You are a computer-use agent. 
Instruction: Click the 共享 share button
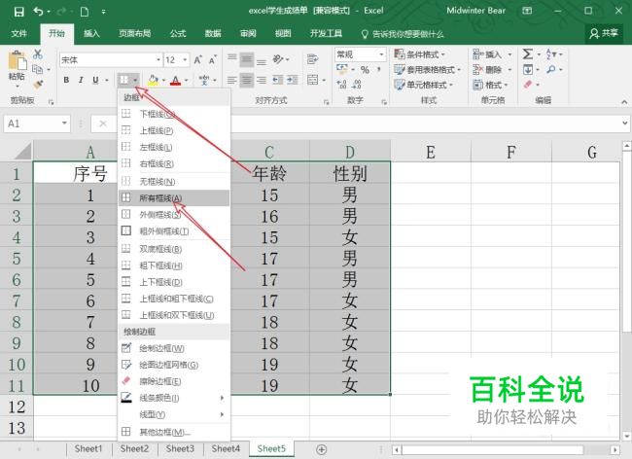(x=604, y=33)
